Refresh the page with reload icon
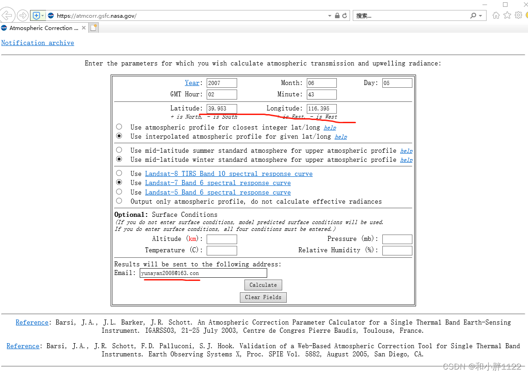Screen dimensions: 528x375 coord(345,15)
